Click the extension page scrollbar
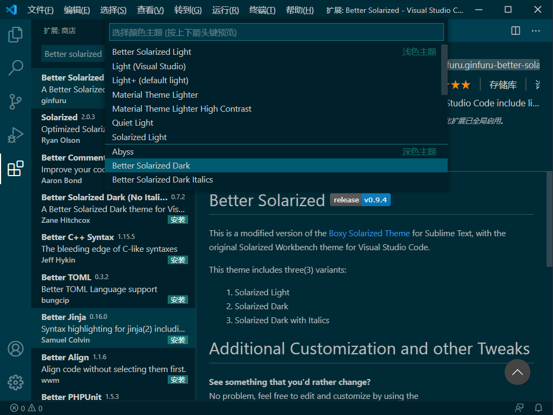The image size is (553, 415). pos(549,219)
